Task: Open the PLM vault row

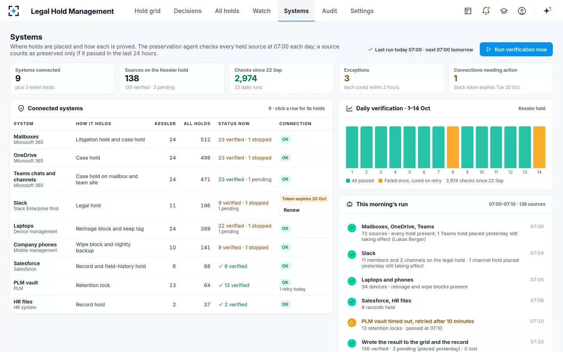Action: (x=171, y=285)
